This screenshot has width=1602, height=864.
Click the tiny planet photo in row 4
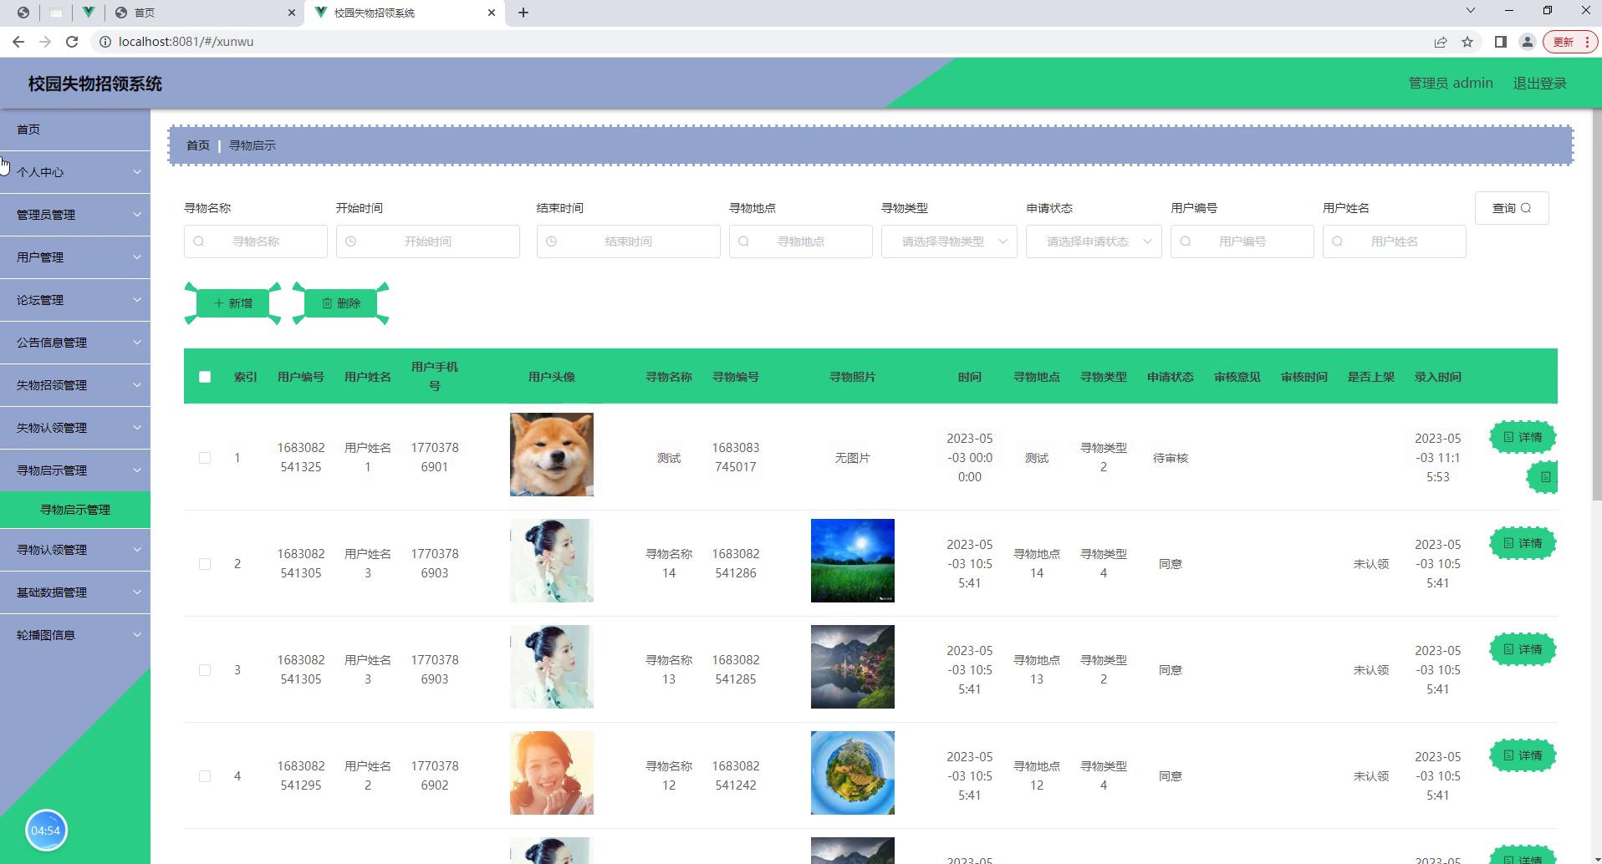853,773
